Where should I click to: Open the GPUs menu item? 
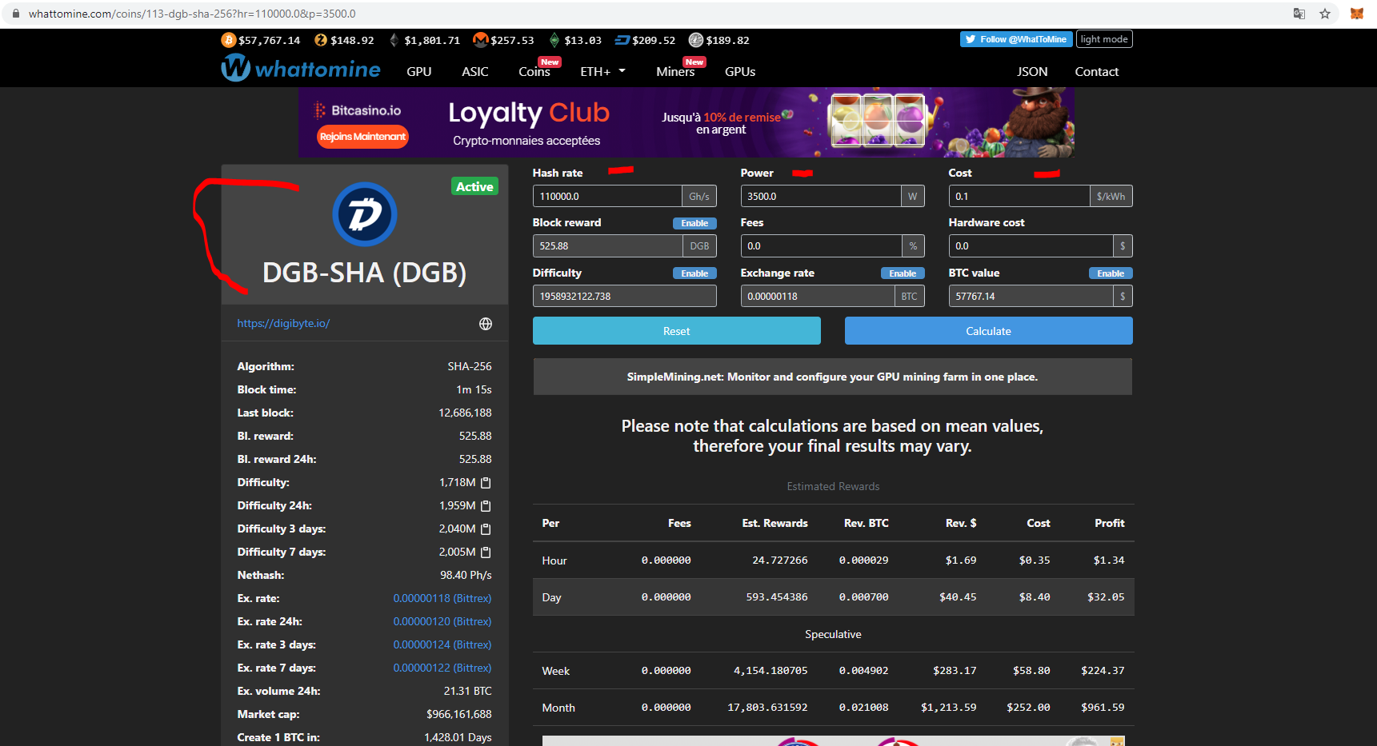(740, 72)
